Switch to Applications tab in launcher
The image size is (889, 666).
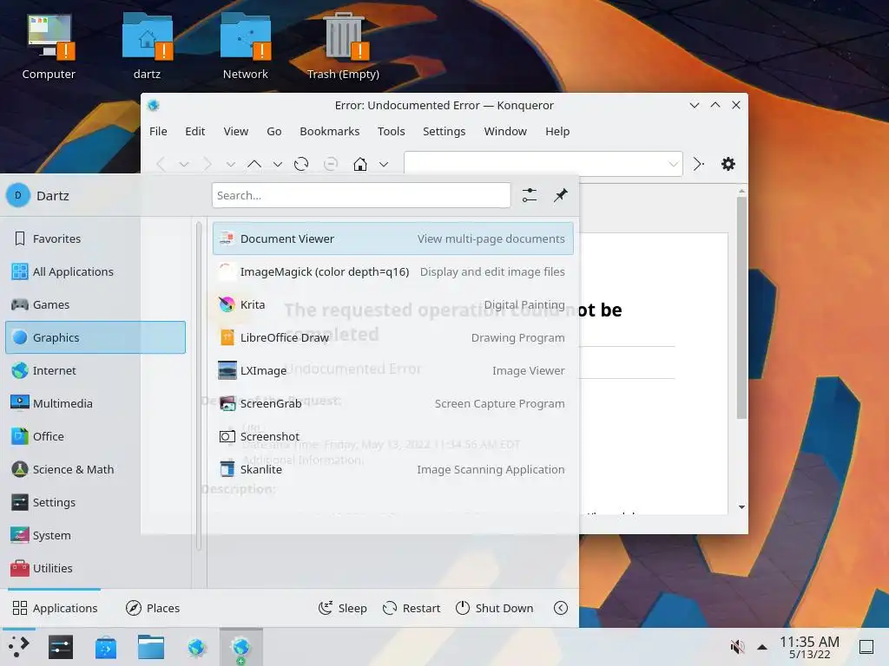(x=55, y=608)
